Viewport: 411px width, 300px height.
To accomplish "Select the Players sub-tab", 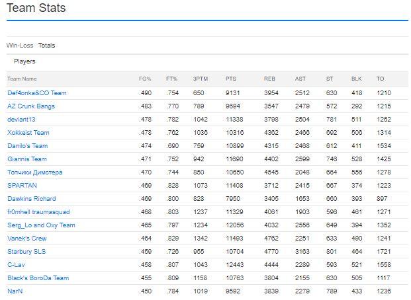I will (x=24, y=61).
